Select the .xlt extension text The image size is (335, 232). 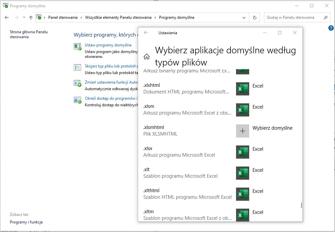pos(147,169)
